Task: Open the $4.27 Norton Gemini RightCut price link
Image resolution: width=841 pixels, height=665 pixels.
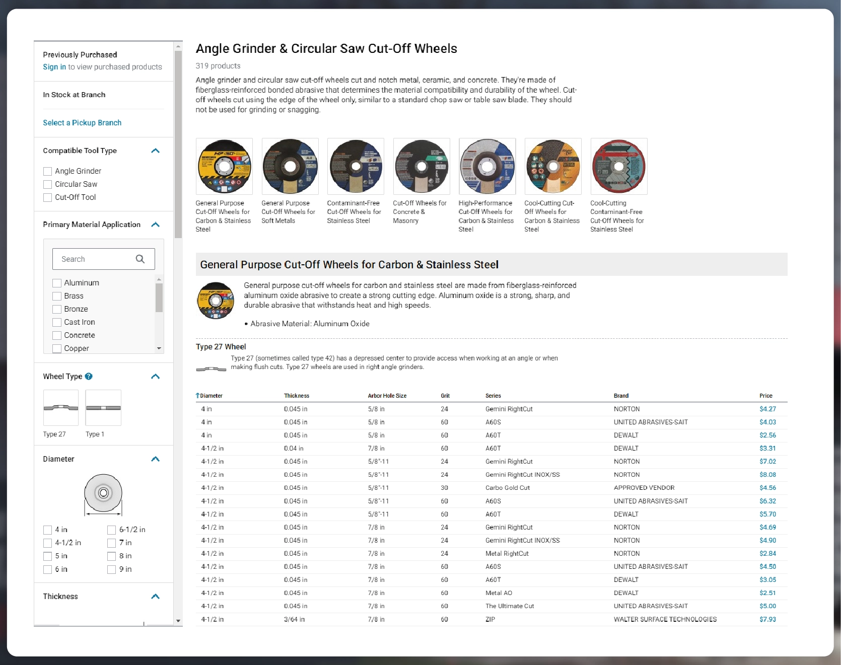Action: pos(767,409)
